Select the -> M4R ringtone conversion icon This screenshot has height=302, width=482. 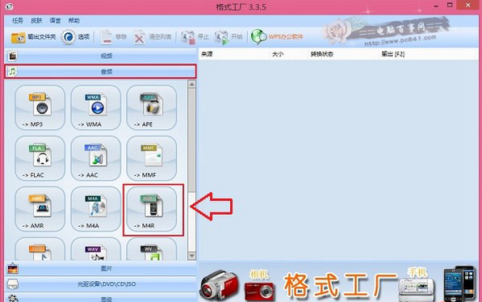point(152,209)
